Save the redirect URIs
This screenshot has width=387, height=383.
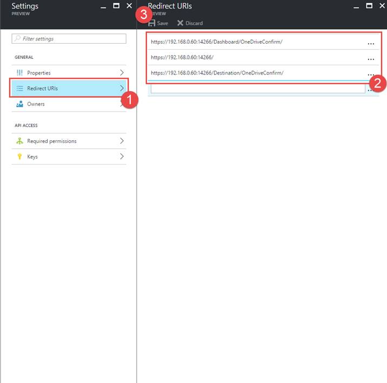coord(158,23)
